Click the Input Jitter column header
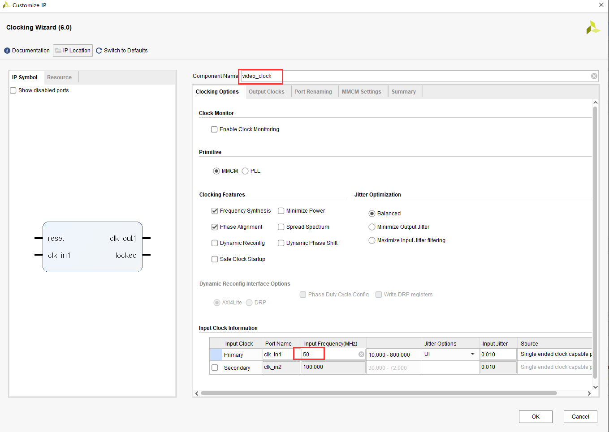The width and height of the screenshot is (609, 432). [x=498, y=343]
